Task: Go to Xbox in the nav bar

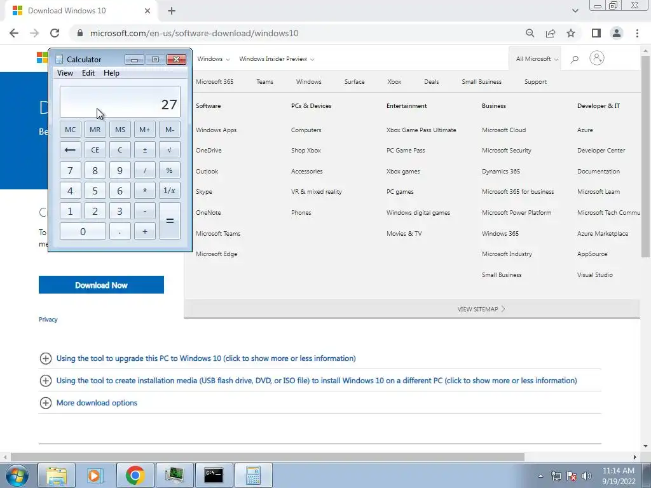Action: tap(394, 82)
